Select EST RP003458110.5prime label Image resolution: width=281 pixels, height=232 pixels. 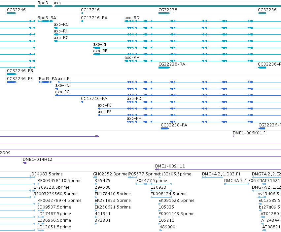[x=59, y=181]
